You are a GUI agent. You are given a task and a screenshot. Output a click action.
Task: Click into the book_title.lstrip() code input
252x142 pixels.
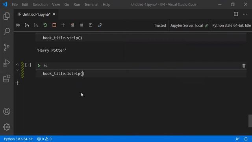[x=141, y=74]
